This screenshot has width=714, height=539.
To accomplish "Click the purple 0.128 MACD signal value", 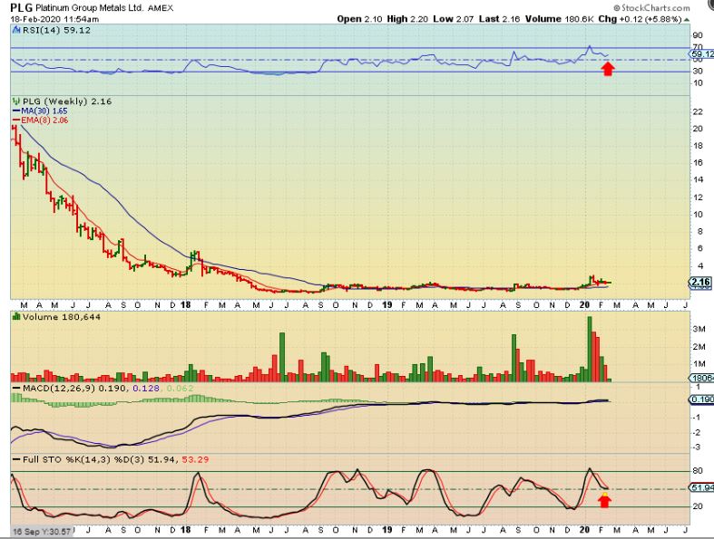I will coord(146,389).
